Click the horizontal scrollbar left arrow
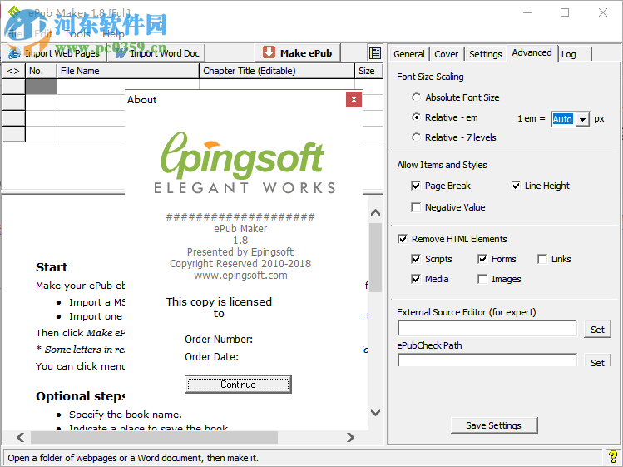 tap(21, 438)
